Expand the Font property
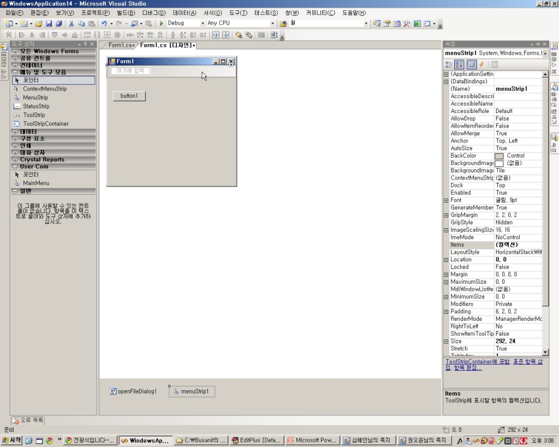Viewport: 559px width, 447px height. [x=446, y=201]
